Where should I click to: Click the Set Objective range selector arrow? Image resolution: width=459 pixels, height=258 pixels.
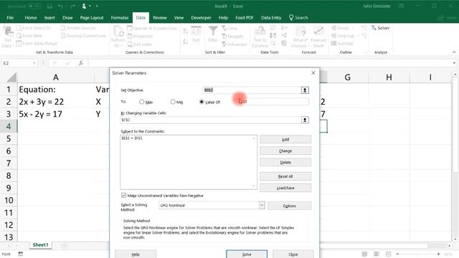(305, 90)
